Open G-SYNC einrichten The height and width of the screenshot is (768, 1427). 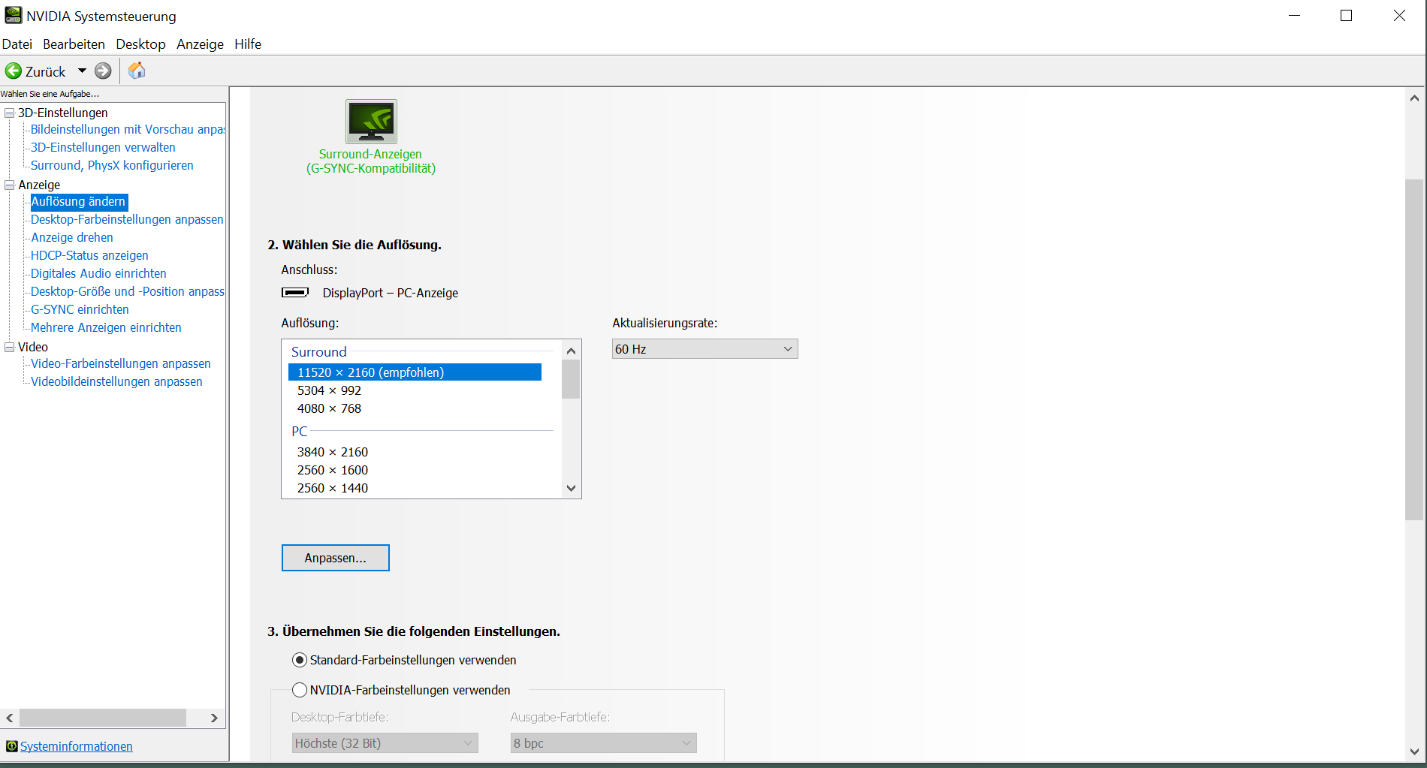[x=80, y=309]
